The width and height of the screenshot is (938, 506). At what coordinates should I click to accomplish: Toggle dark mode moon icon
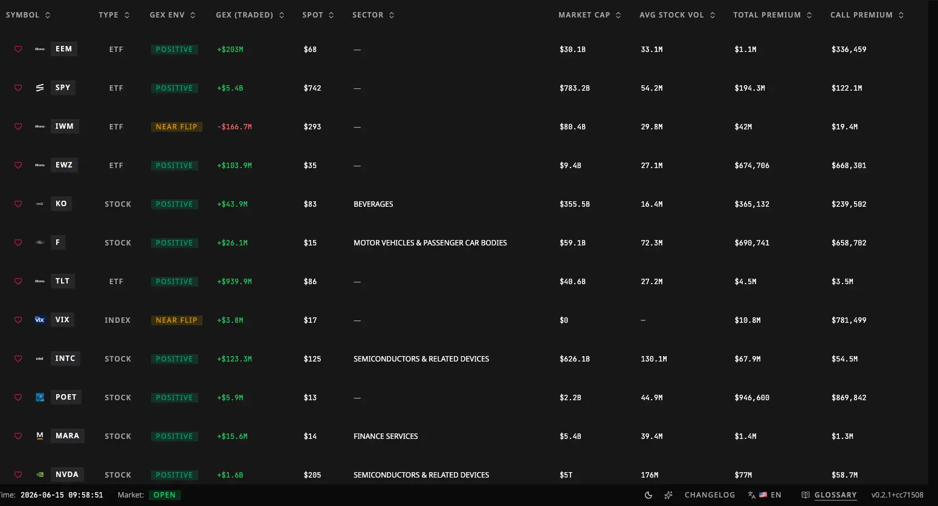pyautogui.click(x=649, y=495)
